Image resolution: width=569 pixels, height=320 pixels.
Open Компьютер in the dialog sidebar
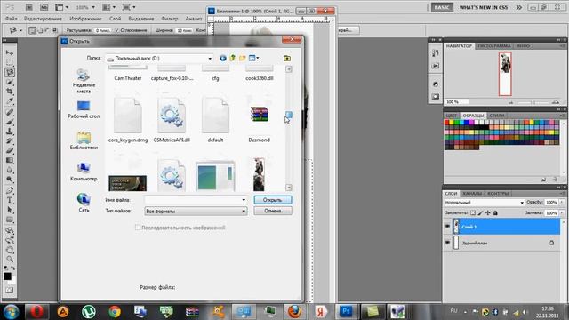click(x=84, y=172)
